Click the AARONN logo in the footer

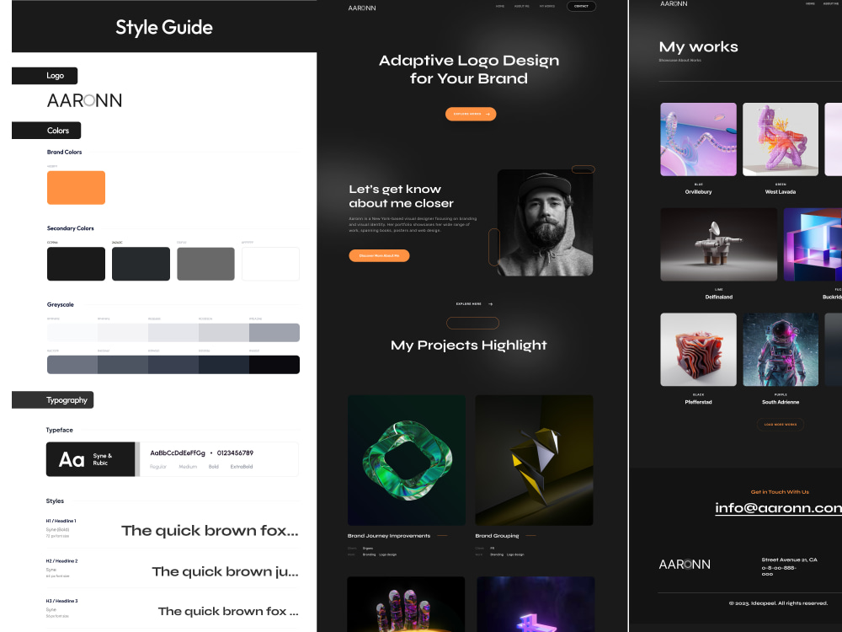click(x=685, y=565)
